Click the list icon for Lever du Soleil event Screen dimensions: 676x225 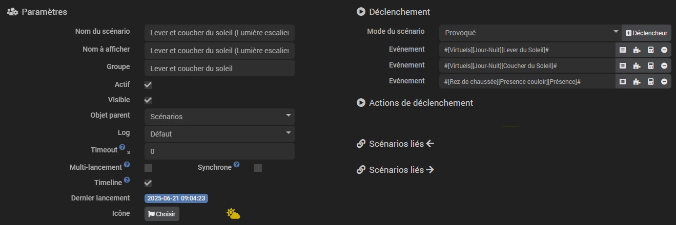(623, 50)
